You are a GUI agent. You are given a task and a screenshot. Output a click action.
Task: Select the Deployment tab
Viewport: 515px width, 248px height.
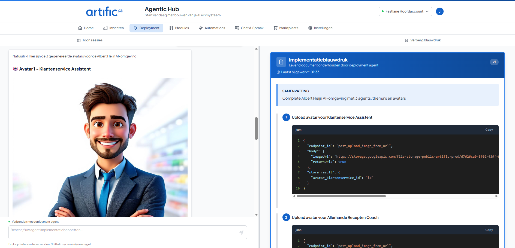tap(146, 28)
